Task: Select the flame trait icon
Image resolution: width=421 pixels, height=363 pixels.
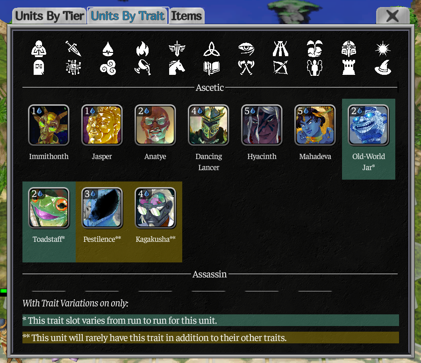Action: [143, 49]
